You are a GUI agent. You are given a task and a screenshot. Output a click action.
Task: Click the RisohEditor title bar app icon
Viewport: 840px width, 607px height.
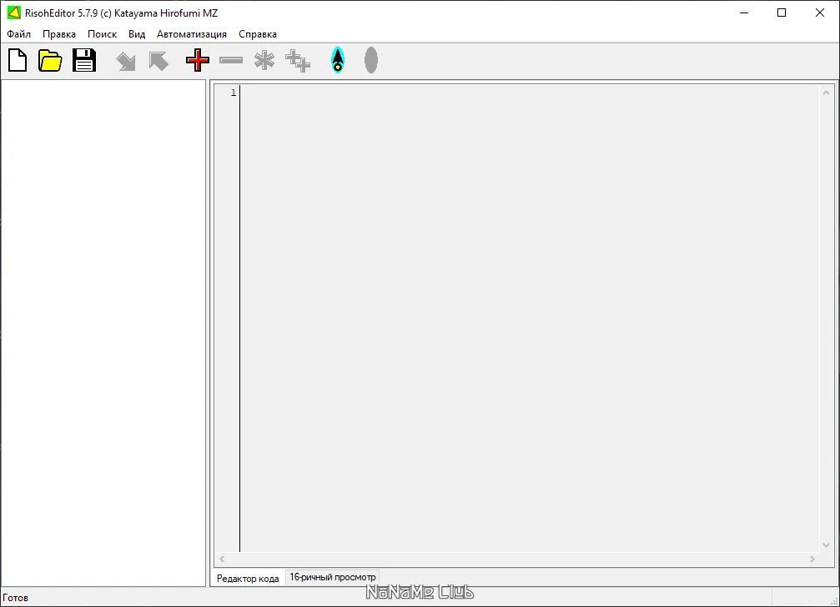pyautogui.click(x=13, y=13)
